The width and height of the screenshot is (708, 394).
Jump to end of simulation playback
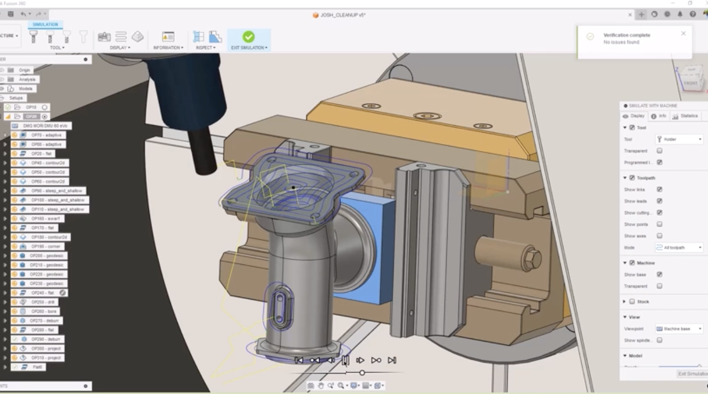tap(392, 360)
